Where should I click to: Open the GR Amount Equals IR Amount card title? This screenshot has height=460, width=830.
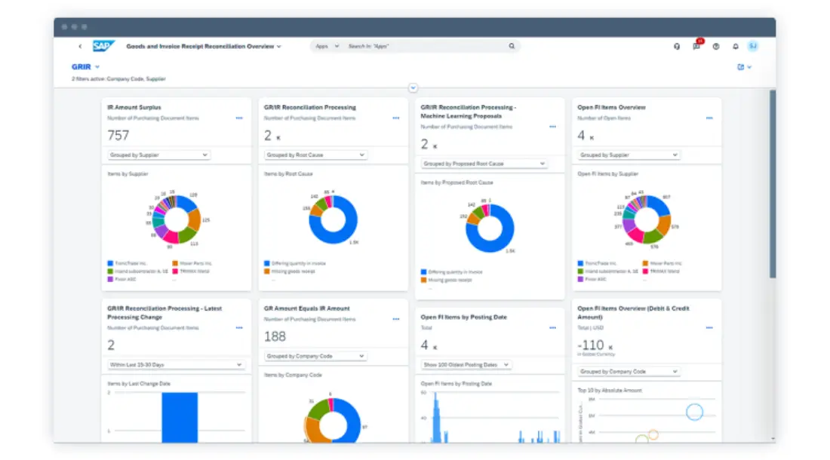click(307, 308)
